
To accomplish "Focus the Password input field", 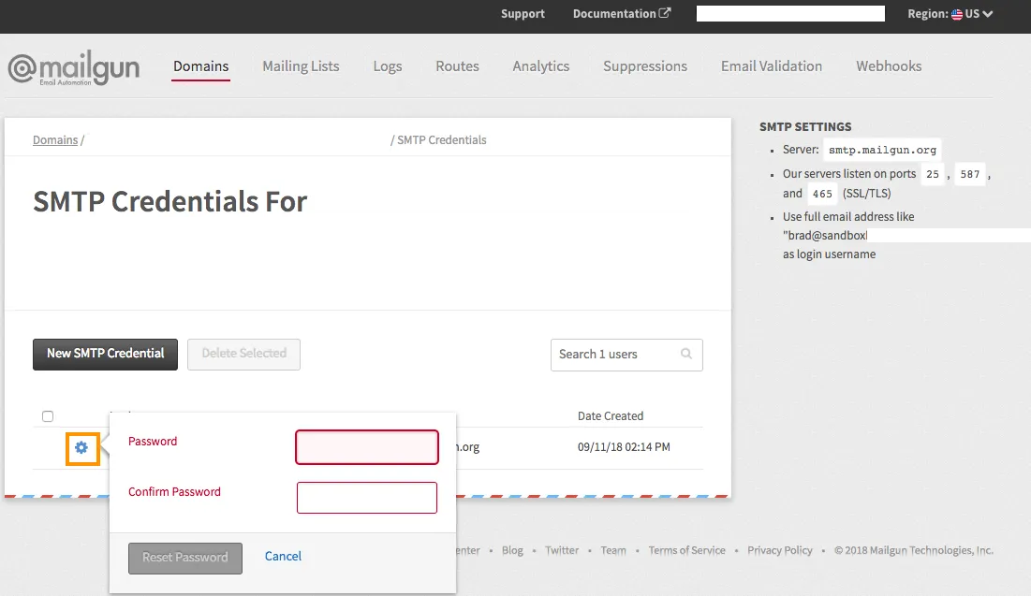I will tap(367, 447).
